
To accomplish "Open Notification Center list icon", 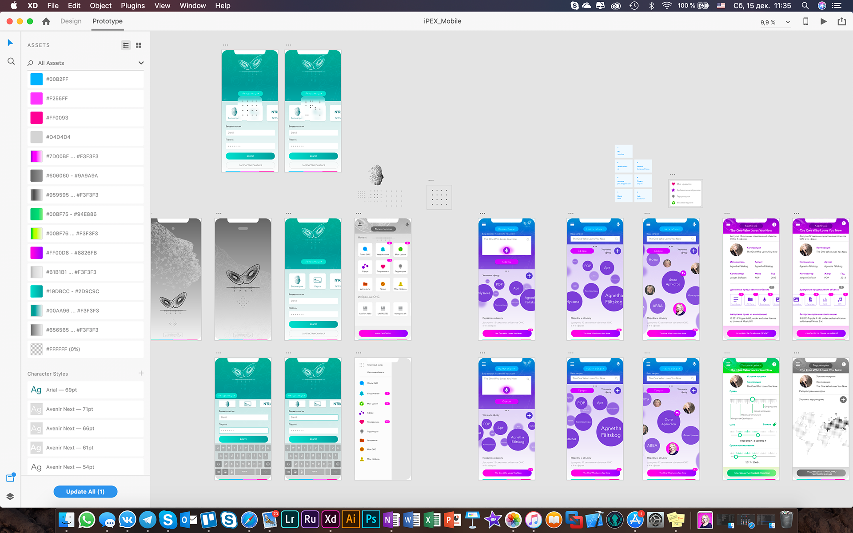I will (x=837, y=6).
